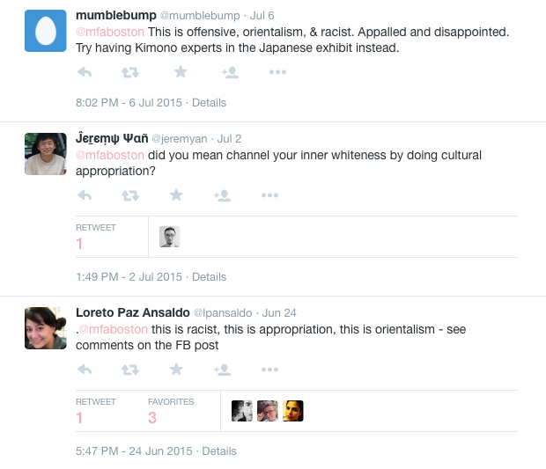The height and width of the screenshot is (469, 546).
Task: Follow Loreto Paz Ansaldo via add-person icon
Action: click(223, 370)
